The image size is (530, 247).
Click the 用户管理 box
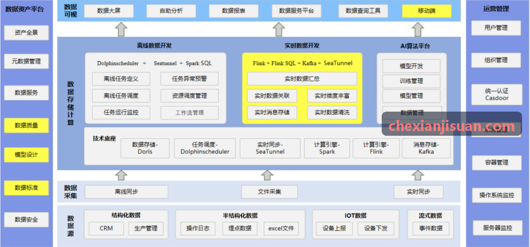click(496, 28)
